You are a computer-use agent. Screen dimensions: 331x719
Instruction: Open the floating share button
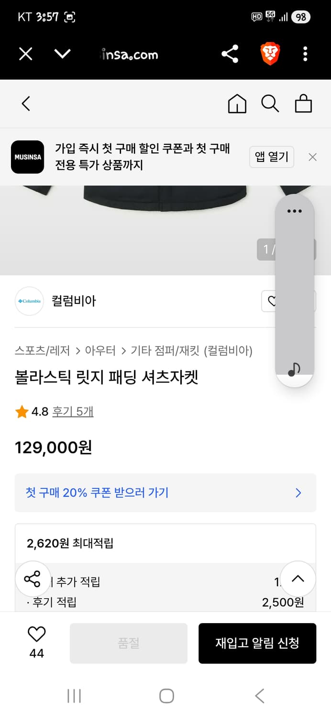(33, 579)
